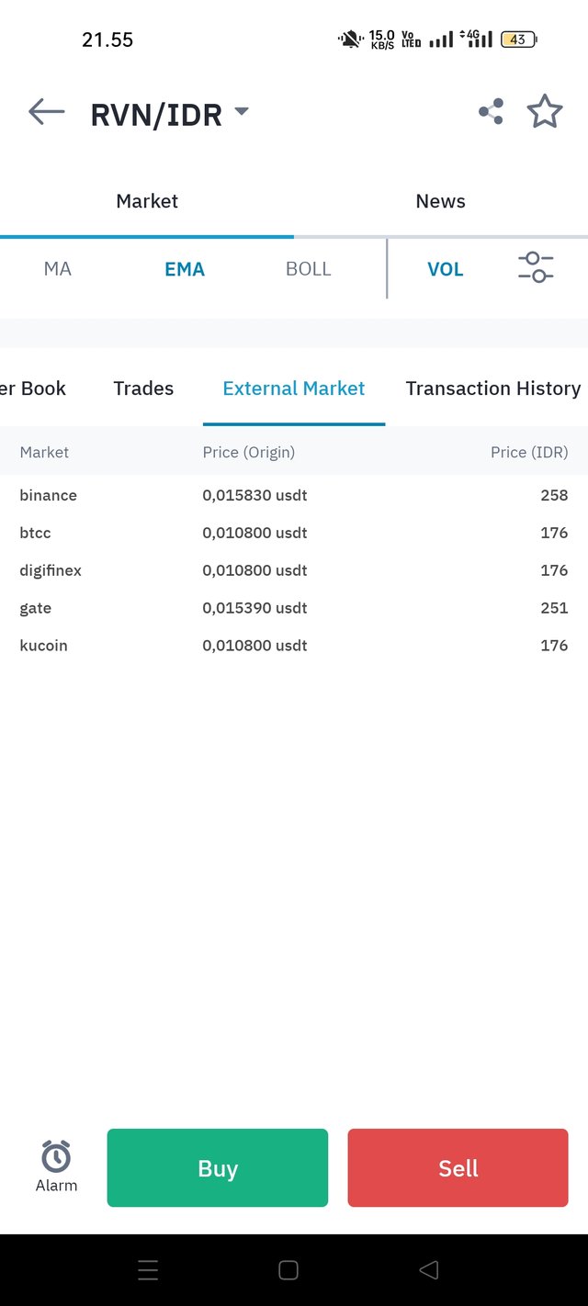Toggle the VOL indicator

[446, 269]
